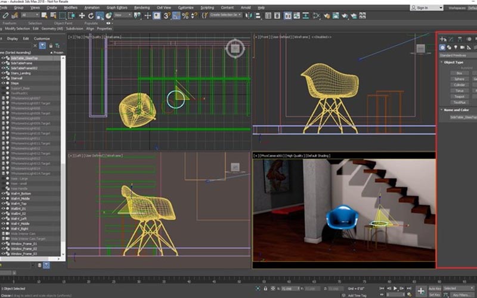
Task: Click the Sphere primitive button
Action: (x=459, y=79)
